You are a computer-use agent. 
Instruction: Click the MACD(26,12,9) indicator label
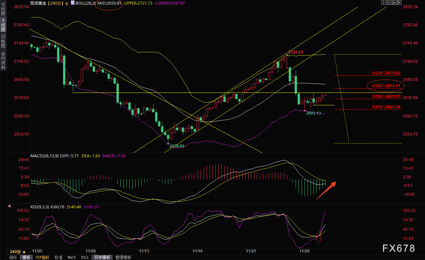coord(45,156)
